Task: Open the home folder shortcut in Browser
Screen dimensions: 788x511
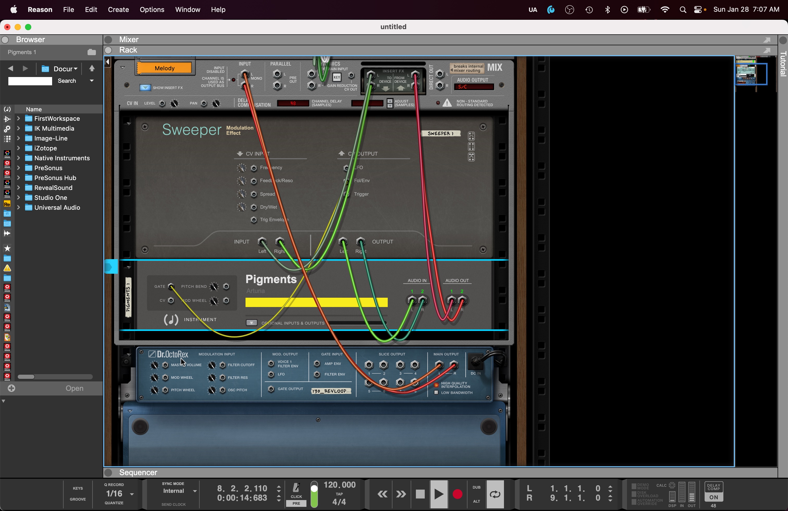Action: tap(7, 214)
